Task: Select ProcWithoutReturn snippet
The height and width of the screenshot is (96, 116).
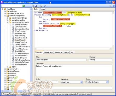Action: pyautogui.click(x=21, y=56)
